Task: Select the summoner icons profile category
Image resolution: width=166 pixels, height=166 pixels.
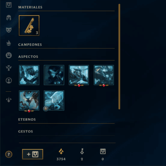Action: click(x=9, y=81)
